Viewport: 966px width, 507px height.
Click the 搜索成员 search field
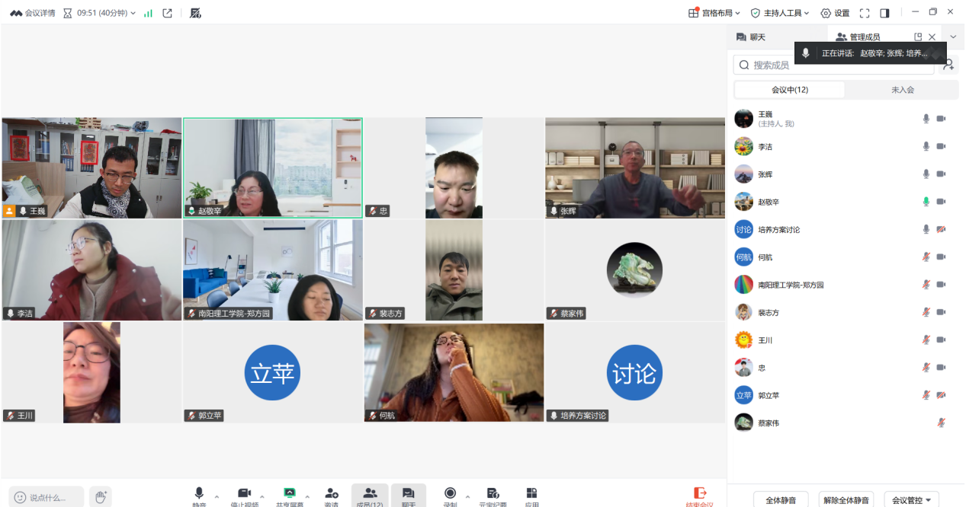tap(833, 65)
